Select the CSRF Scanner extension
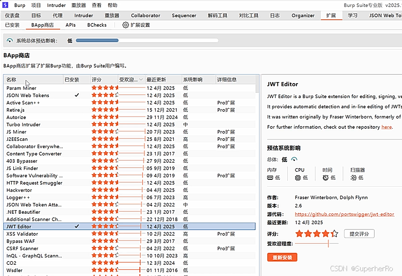Image resolution: width=402 pixels, height=276 pixels. tap(129, 248)
